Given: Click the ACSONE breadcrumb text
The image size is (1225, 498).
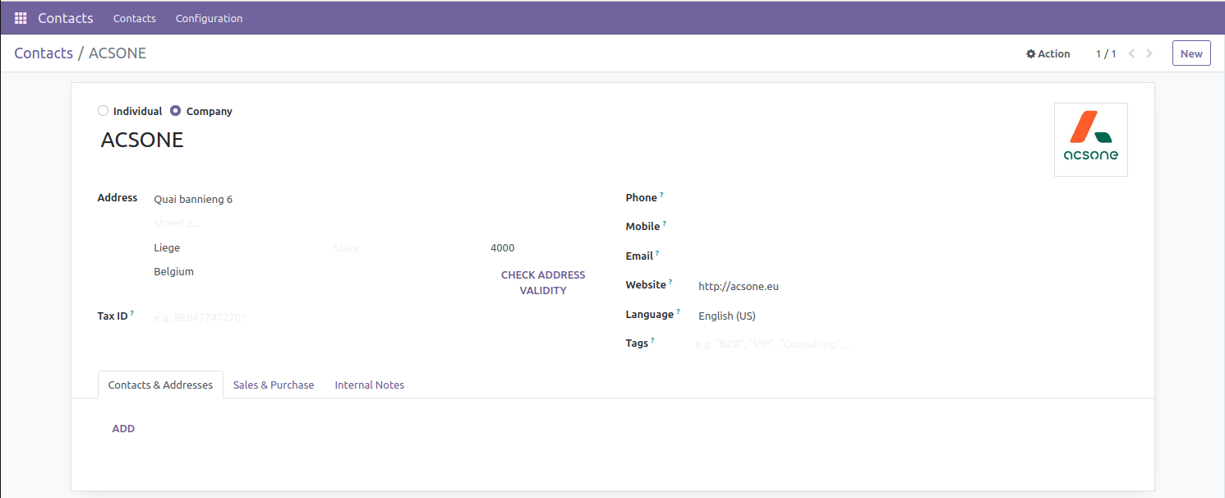Looking at the screenshot, I should [x=117, y=53].
